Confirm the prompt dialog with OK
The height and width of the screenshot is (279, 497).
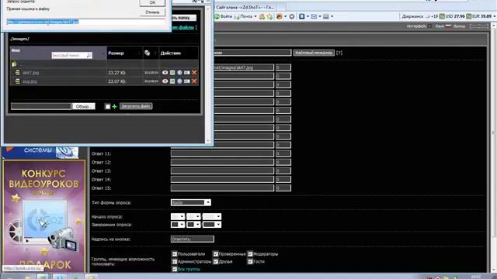pyautogui.click(x=152, y=2)
